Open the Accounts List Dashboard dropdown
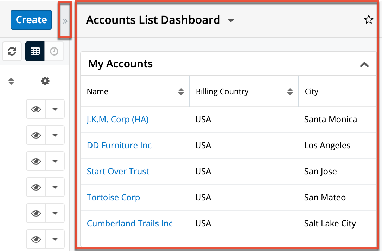This screenshot has height=251, width=382. click(x=231, y=20)
